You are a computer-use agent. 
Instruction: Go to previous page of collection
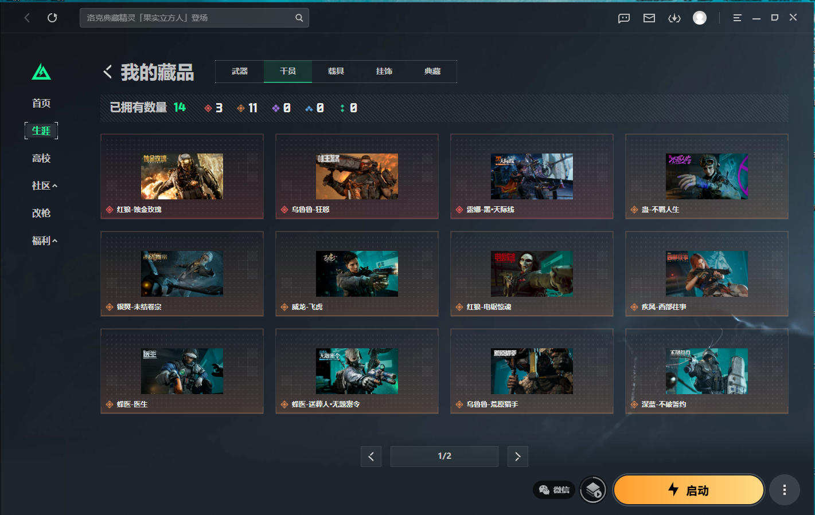pos(371,457)
